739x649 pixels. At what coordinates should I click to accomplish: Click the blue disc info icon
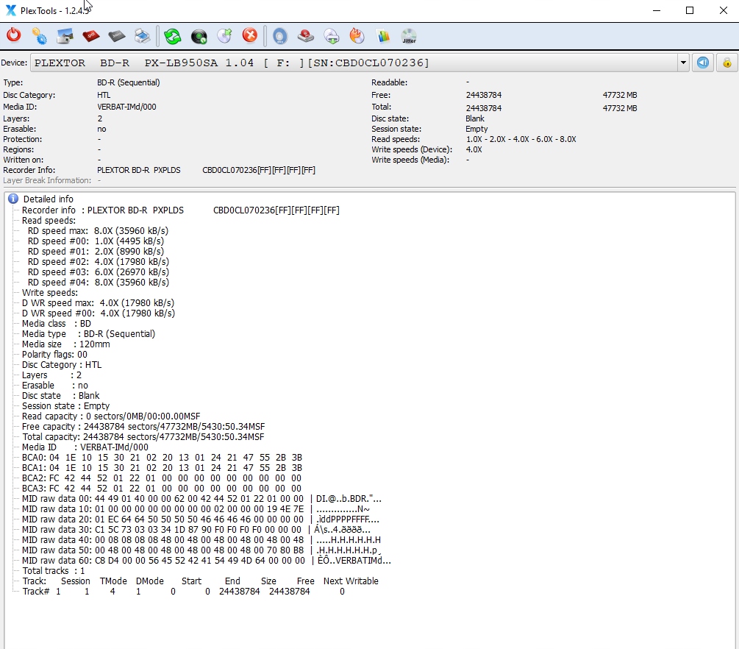(x=280, y=36)
